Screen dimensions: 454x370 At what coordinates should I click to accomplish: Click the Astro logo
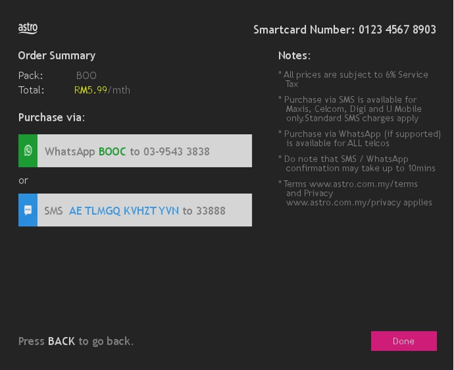pos(28,28)
